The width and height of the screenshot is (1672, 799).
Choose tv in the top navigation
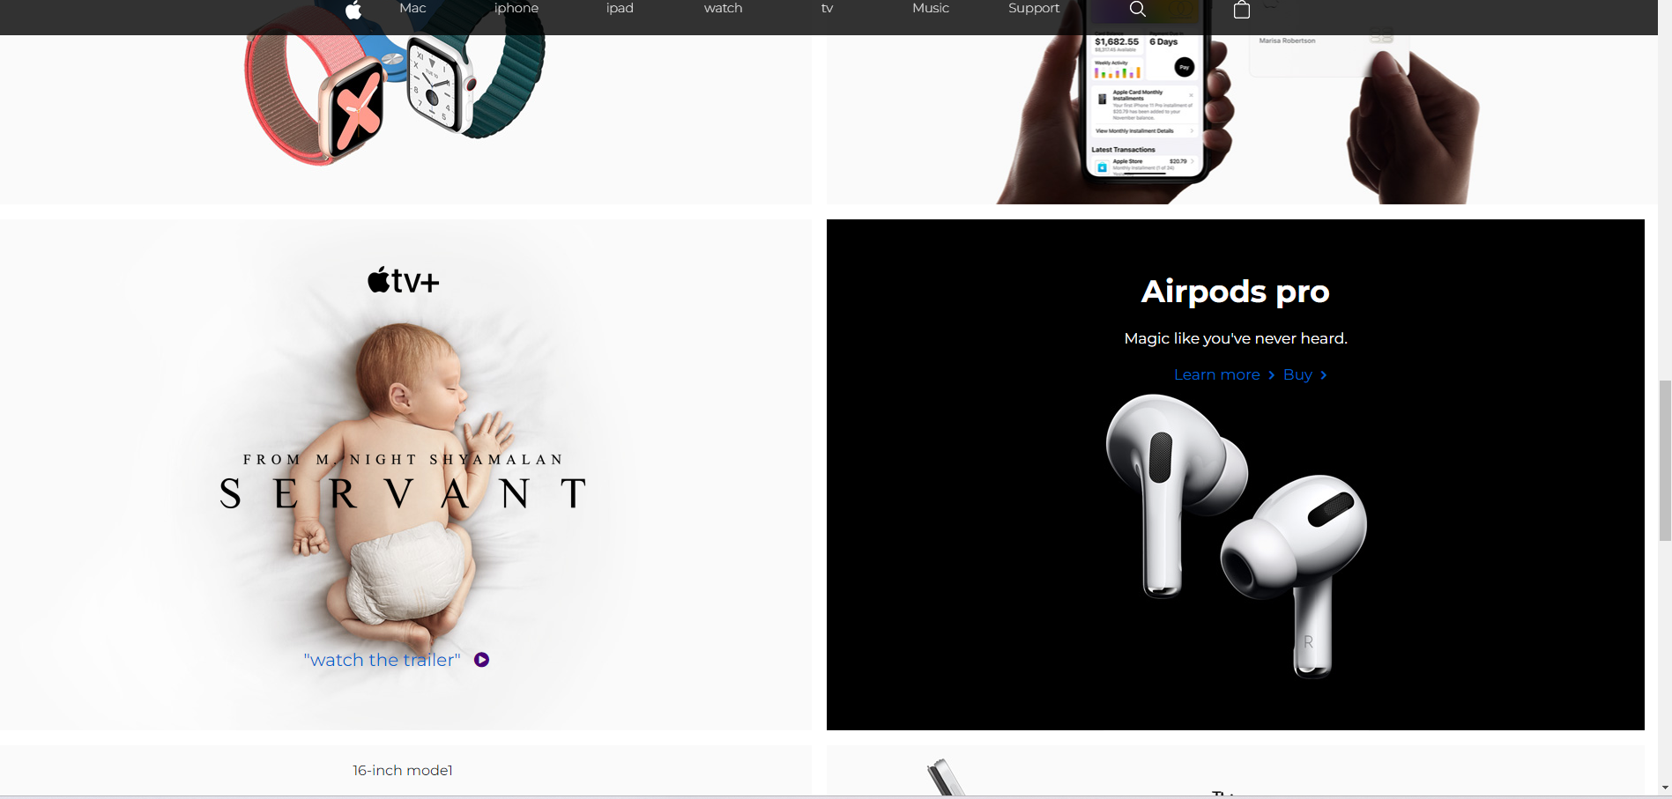(827, 8)
